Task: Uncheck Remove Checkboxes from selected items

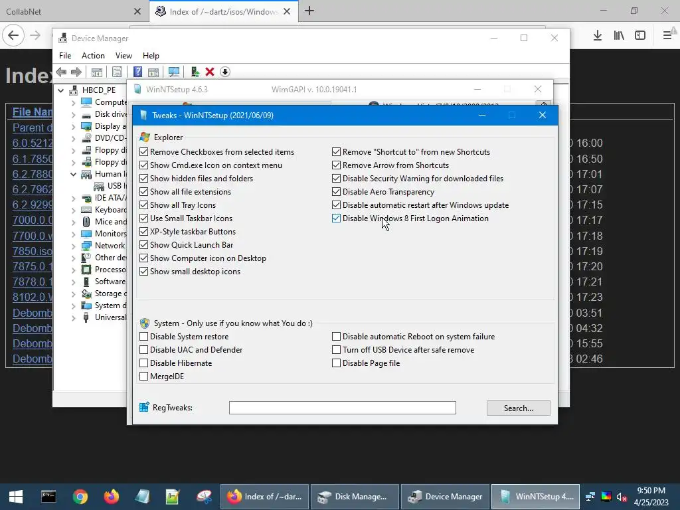Action: (144, 152)
